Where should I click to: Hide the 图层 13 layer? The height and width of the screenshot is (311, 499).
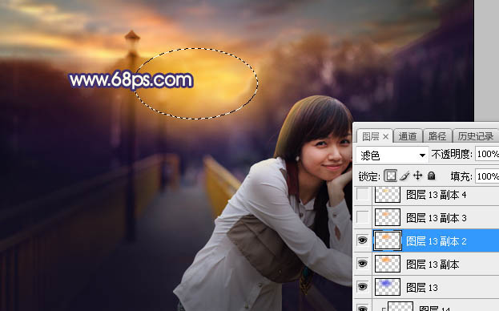click(363, 287)
